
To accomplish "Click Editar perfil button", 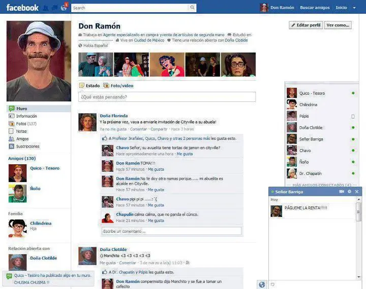I will tap(306, 25).
